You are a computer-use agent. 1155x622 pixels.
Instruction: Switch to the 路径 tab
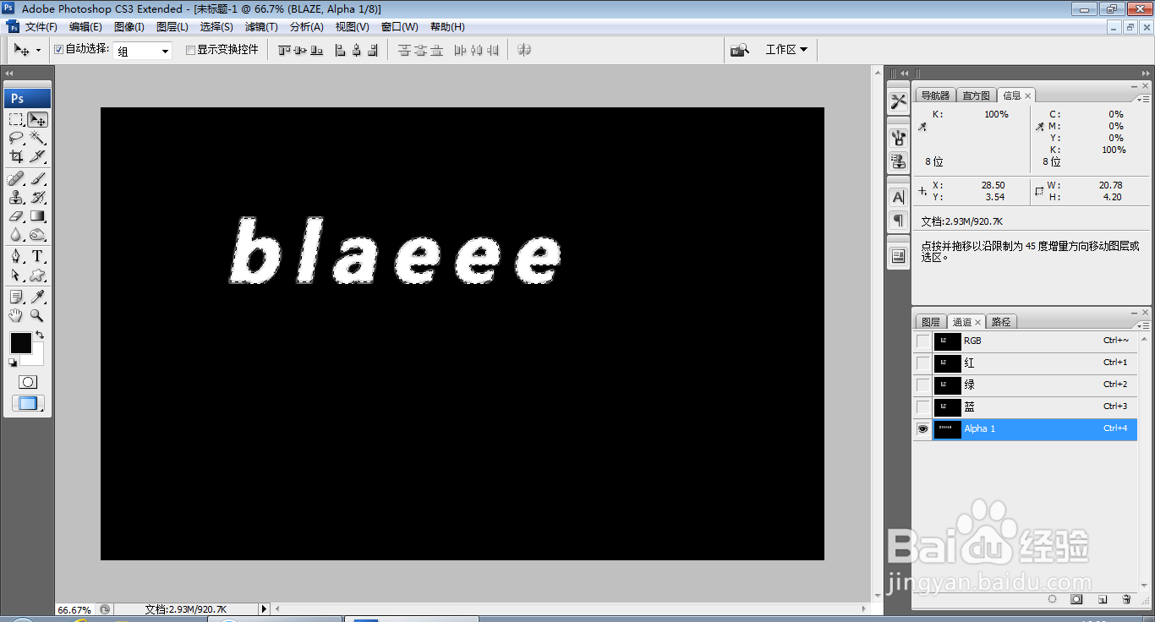pyautogui.click(x=1001, y=322)
